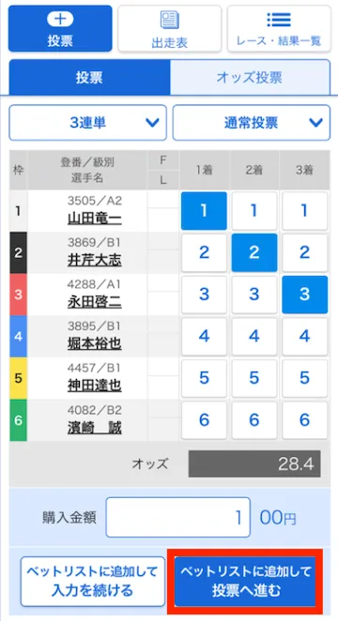The height and width of the screenshot is (621, 338).
Task: Open racer 永田啓二 profile link
Action: 94,303
